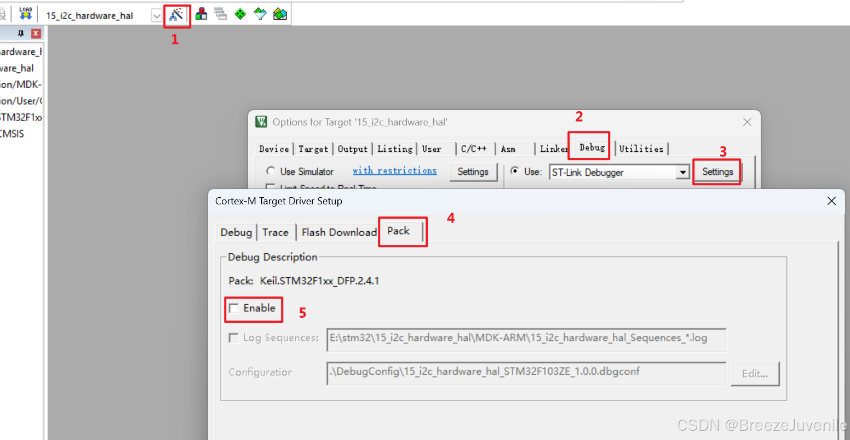
Task: Check the Enable pack checkbox
Action: tap(234, 308)
